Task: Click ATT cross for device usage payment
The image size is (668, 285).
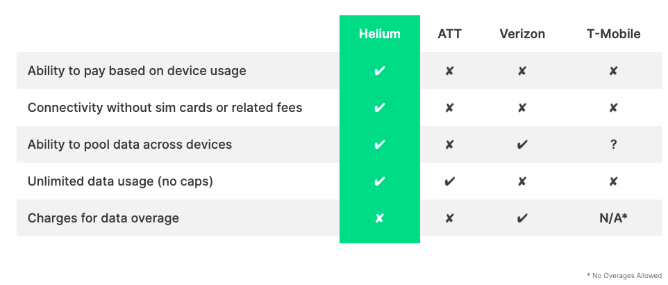Action: pyautogui.click(x=449, y=71)
